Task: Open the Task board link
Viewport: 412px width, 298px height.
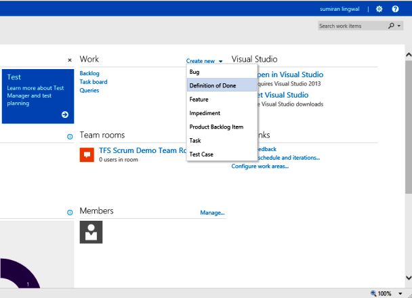Action: click(94, 82)
